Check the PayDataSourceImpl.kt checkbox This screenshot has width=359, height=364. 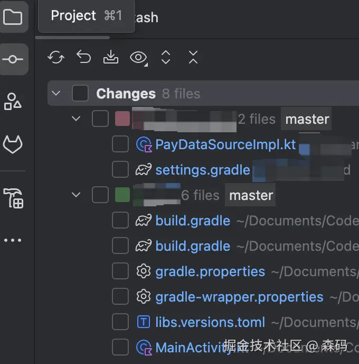click(120, 144)
